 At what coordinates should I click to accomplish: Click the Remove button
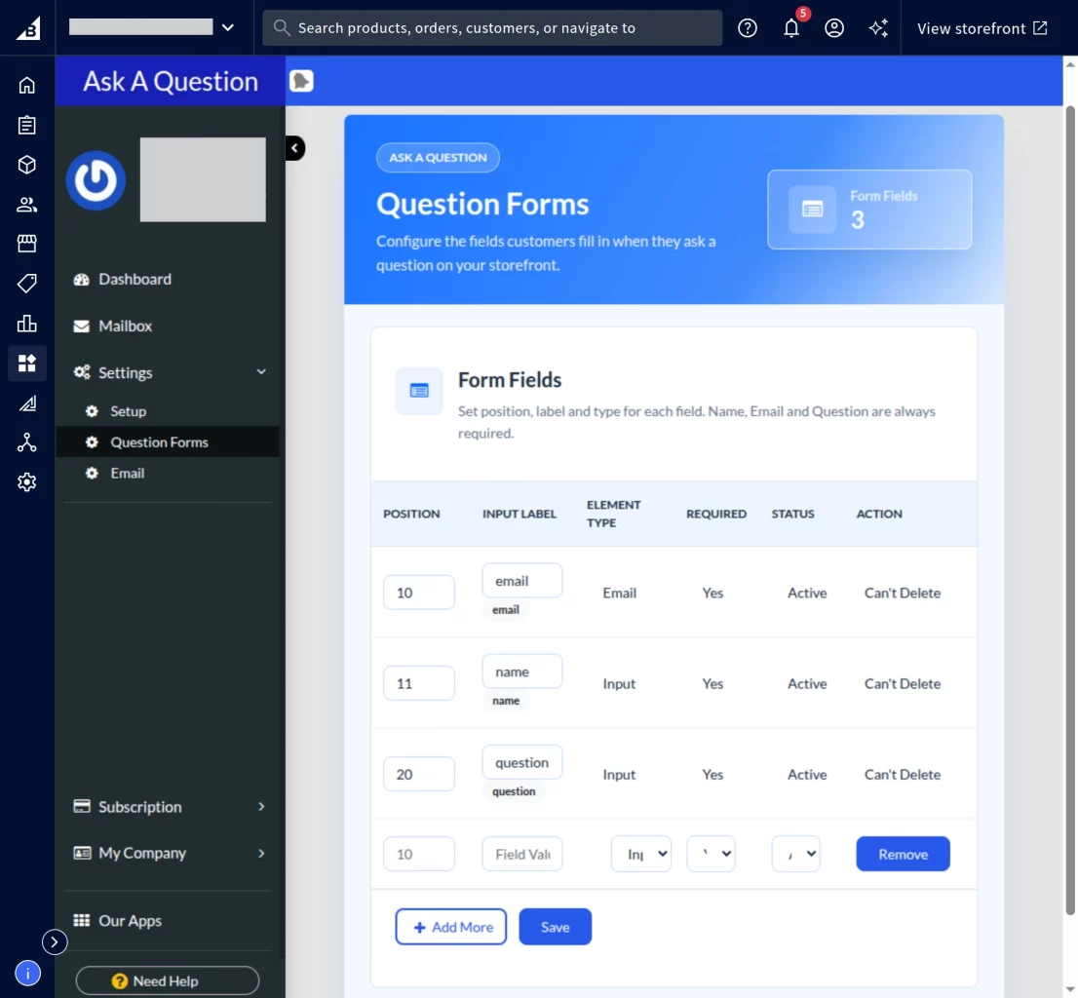point(903,854)
